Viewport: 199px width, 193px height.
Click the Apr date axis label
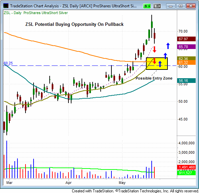[x=68, y=183]
